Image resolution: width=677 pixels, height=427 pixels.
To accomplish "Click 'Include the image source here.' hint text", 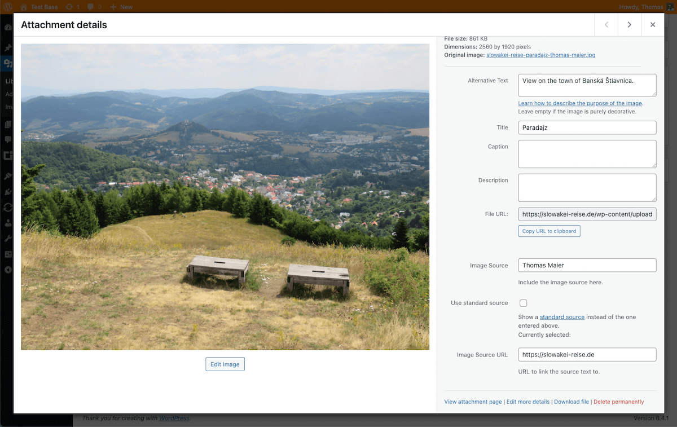I will click(x=561, y=282).
